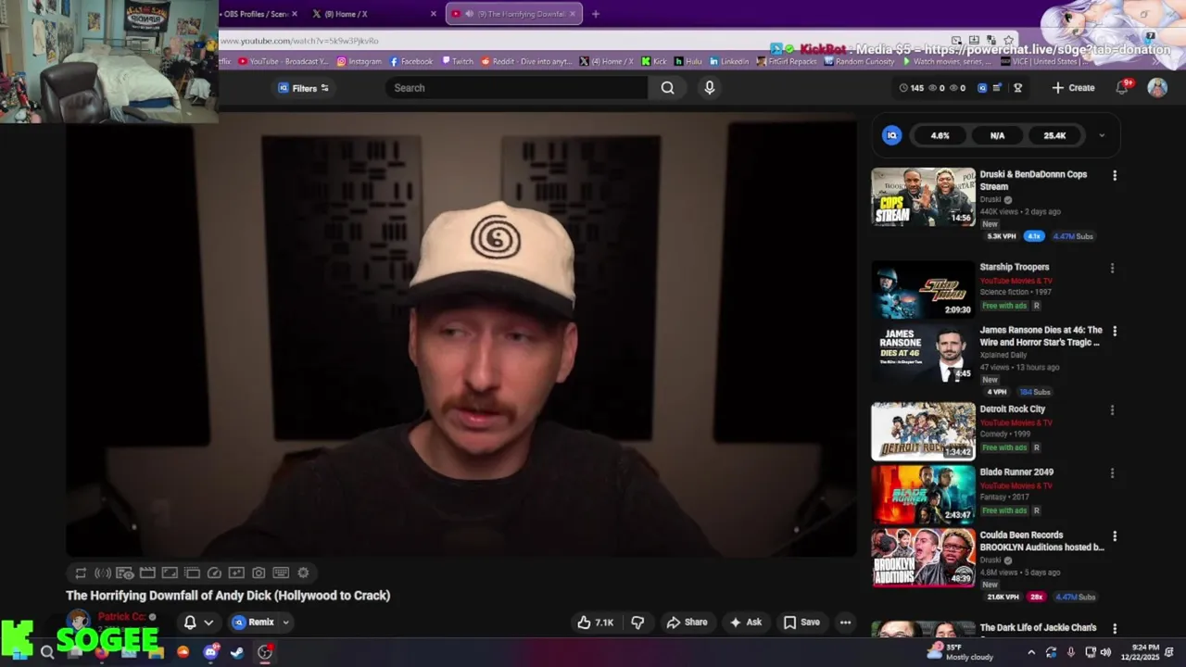Open options for Coulda Been Records video
Image resolution: width=1186 pixels, height=667 pixels.
click(1115, 536)
